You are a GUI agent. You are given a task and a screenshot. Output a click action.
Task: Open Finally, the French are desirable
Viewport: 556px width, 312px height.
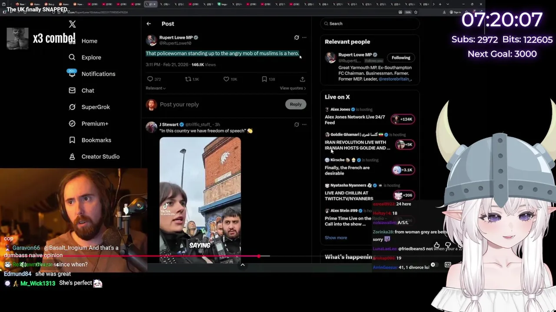coord(347,170)
